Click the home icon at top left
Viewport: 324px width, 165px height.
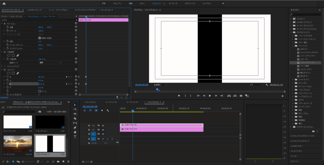pyautogui.click(x=4, y=3)
